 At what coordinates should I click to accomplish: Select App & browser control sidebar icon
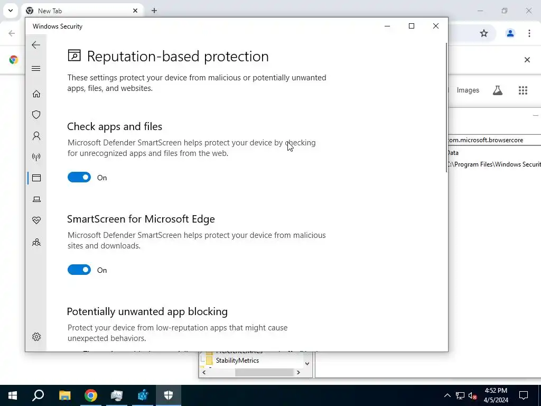(36, 178)
